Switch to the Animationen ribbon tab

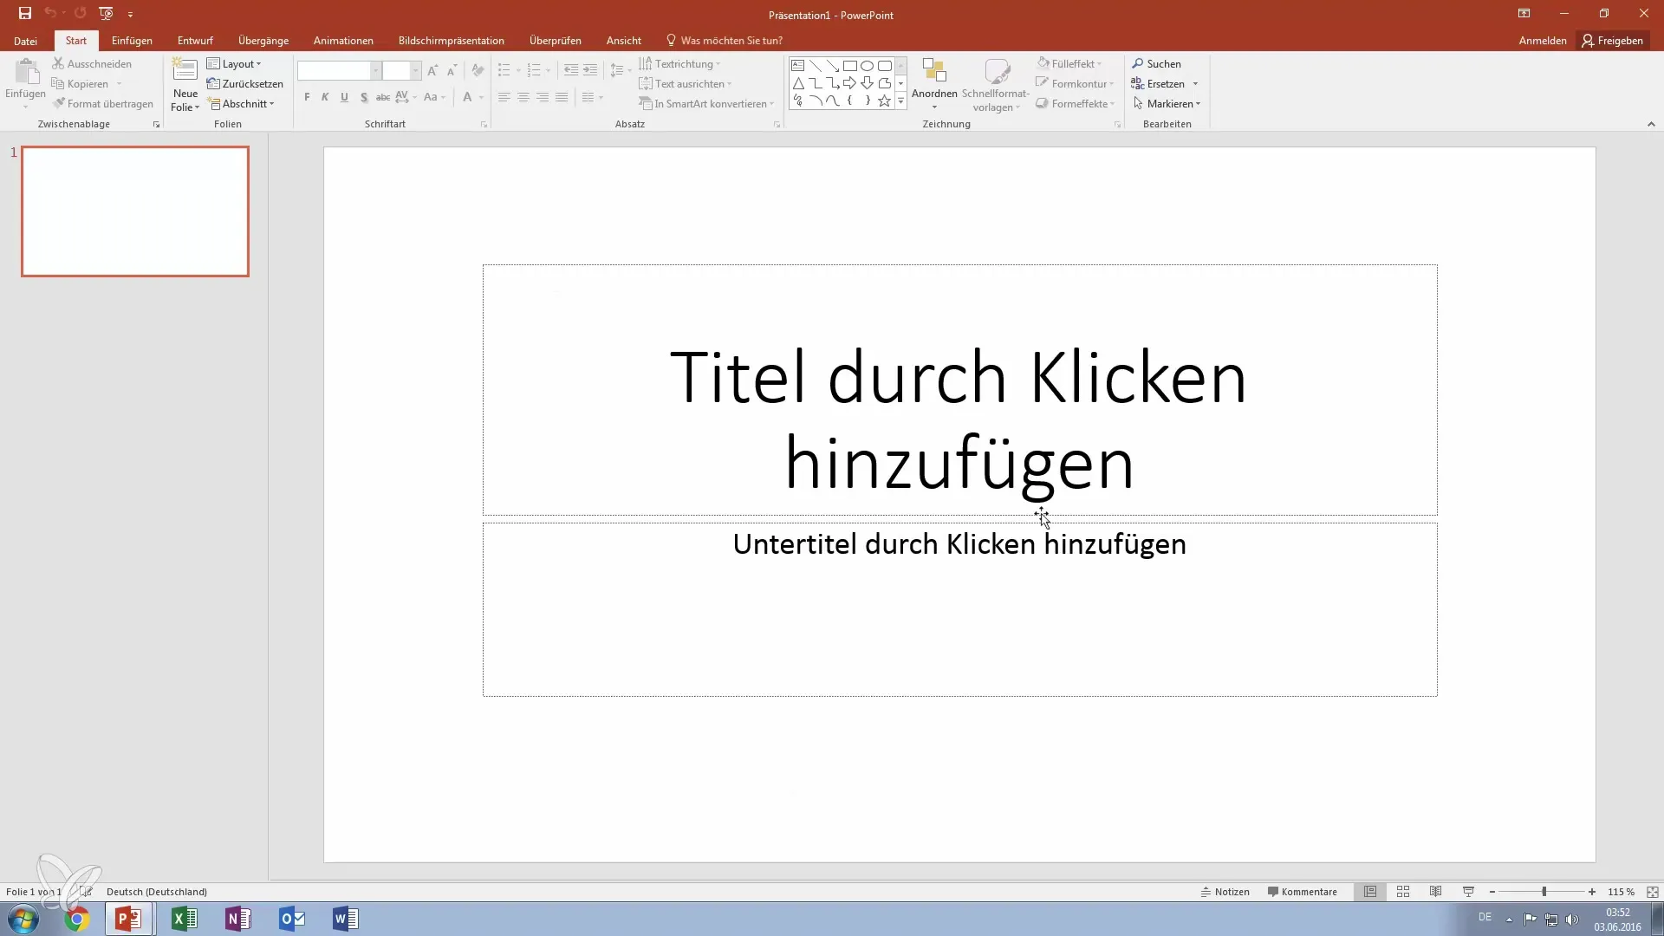click(343, 41)
